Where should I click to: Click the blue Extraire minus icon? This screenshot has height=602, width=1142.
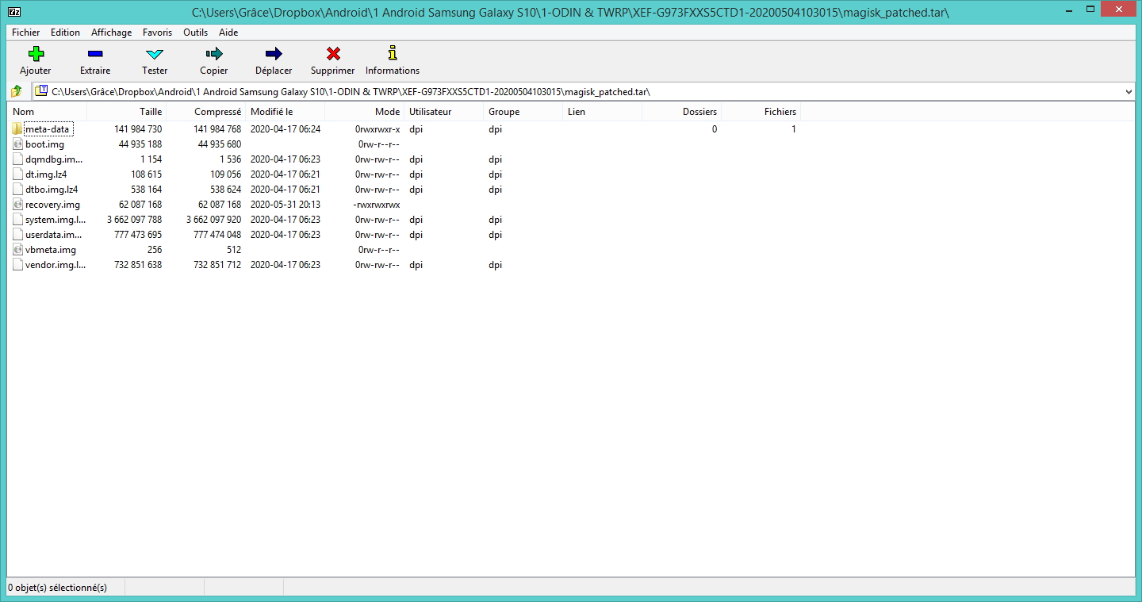tap(95, 53)
